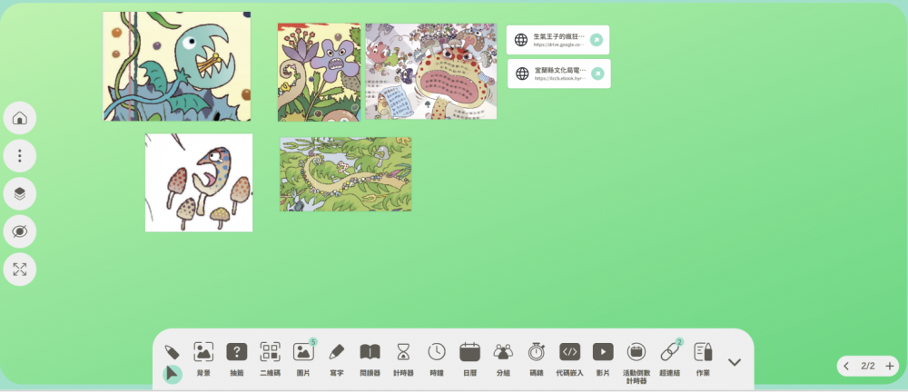Open the 代碼嵌入 embed code tool

coord(569,358)
